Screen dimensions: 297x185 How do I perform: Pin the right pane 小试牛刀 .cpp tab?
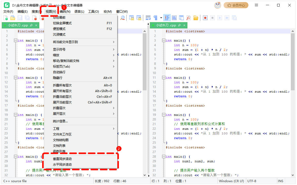(x=180, y=25)
